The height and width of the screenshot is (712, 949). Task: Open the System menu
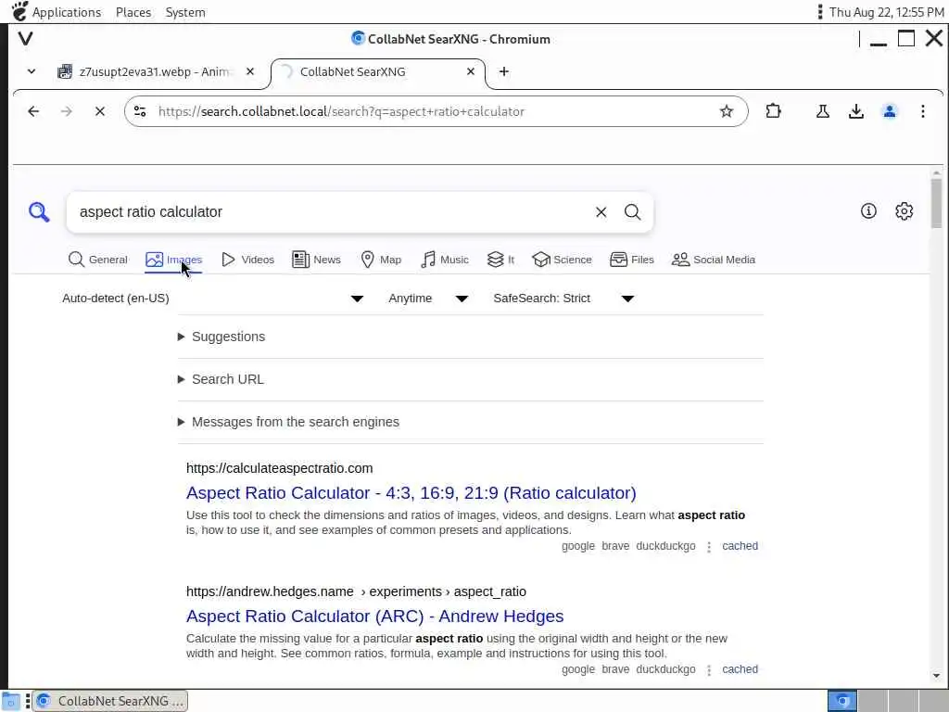[185, 12]
